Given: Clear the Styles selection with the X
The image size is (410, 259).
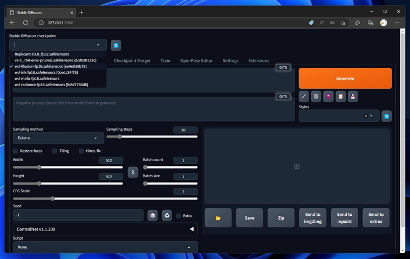Looking at the screenshot, I should pos(366,116).
